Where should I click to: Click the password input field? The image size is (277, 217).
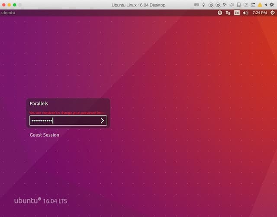click(64, 121)
